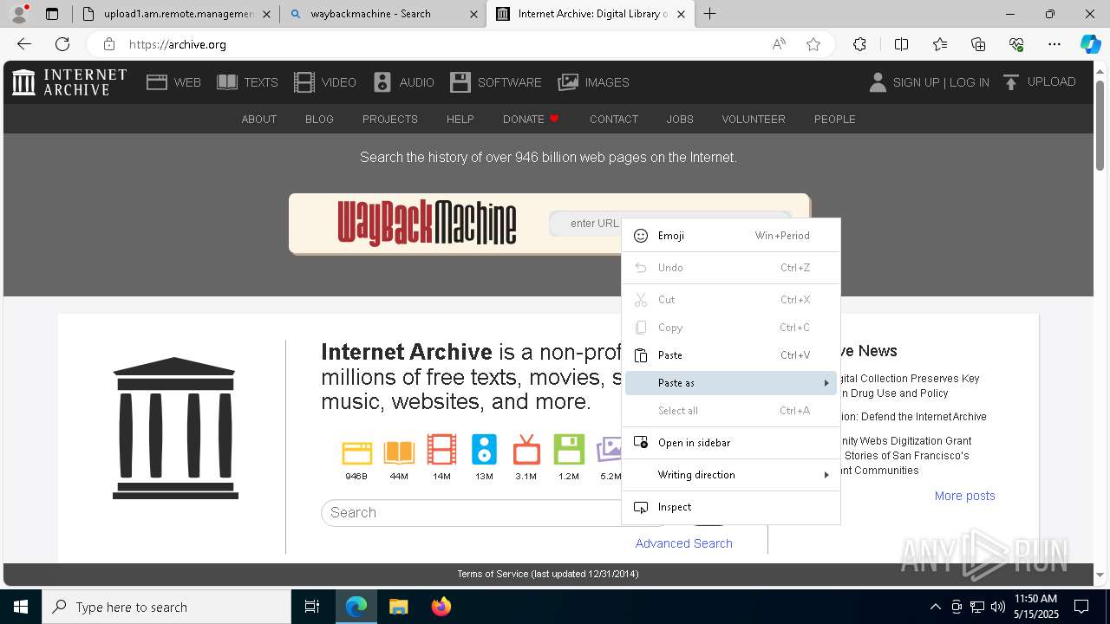Open Browser essentials heart icon
This screenshot has width=1110, height=624.
[x=1016, y=44]
